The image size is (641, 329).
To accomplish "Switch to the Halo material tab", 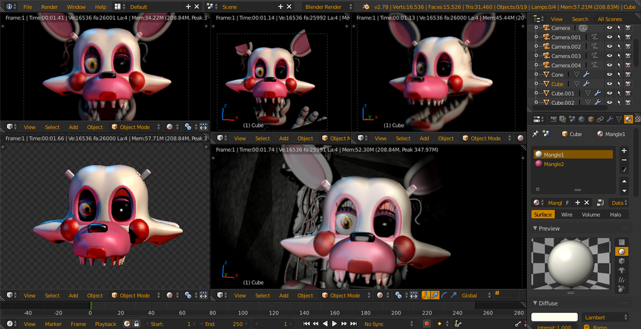I will (x=615, y=214).
